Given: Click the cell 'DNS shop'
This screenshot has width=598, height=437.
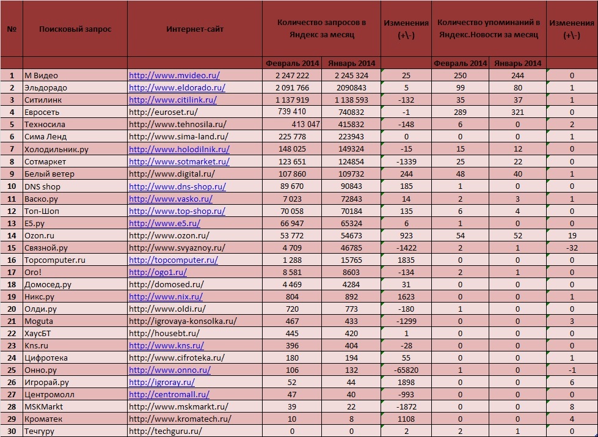Looking at the screenshot, I should point(75,186).
